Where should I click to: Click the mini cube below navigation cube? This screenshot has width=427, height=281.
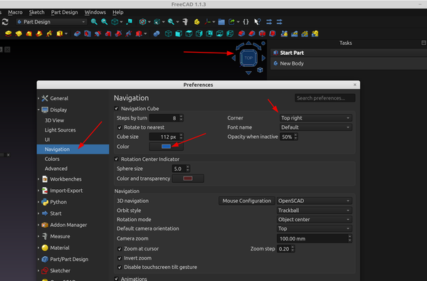click(260, 70)
